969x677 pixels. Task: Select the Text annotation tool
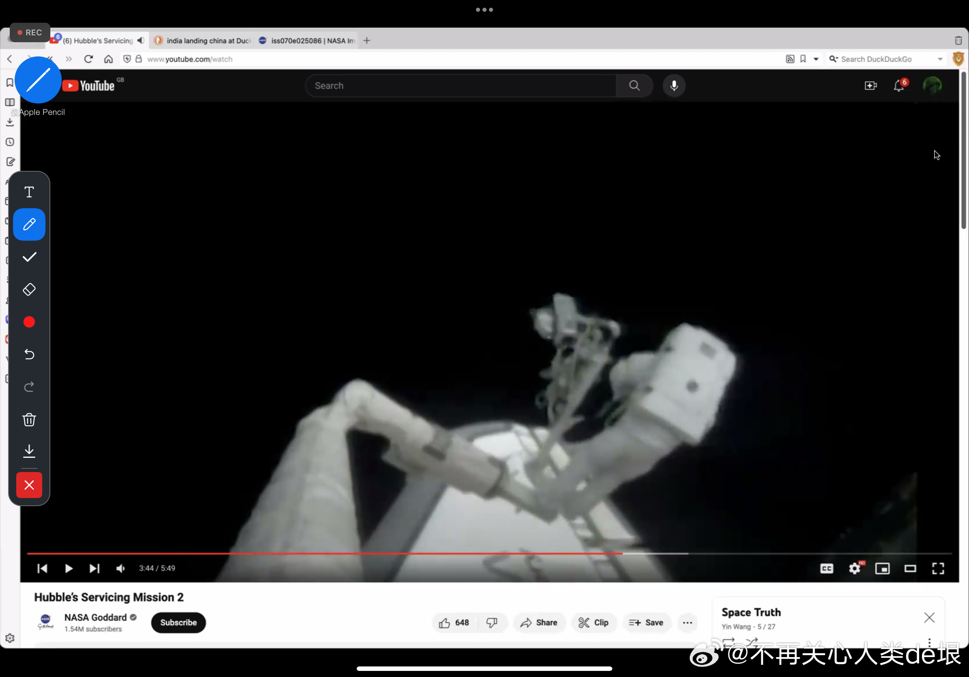(x=29, y=192)
